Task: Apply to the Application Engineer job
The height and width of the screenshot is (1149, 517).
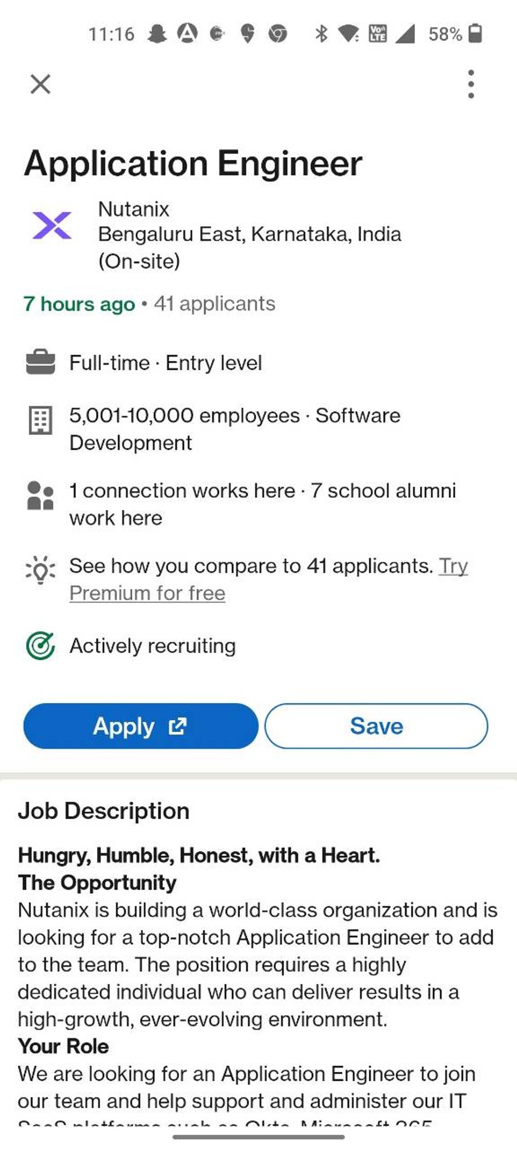Action: 141,726
